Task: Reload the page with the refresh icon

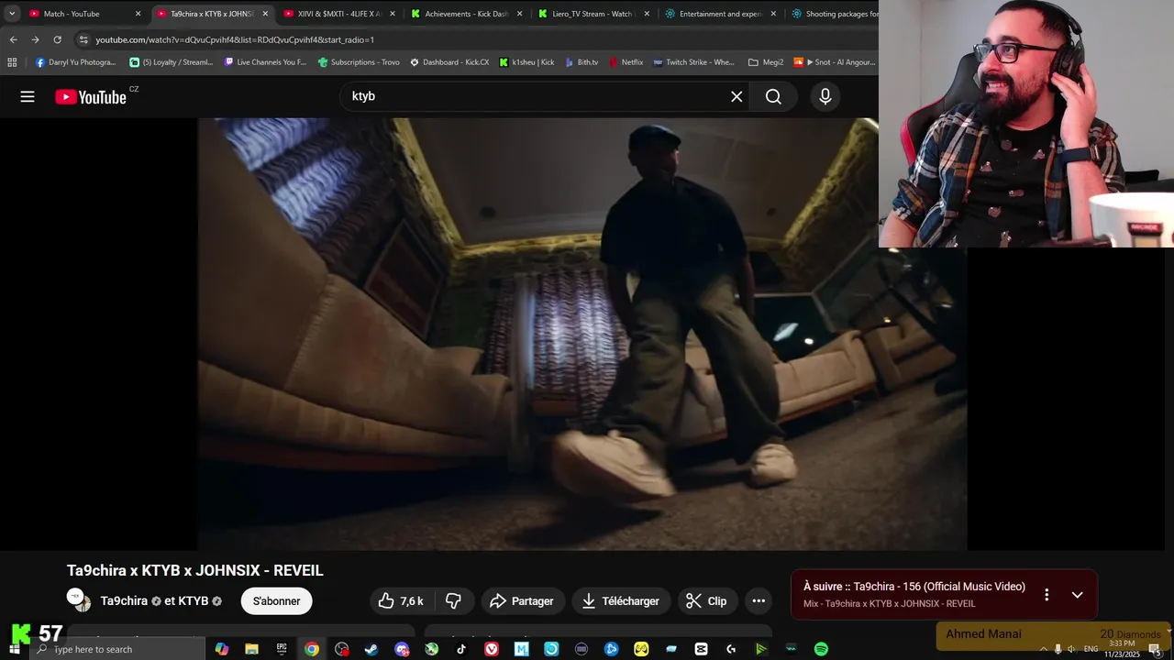Action: point(57,39)
